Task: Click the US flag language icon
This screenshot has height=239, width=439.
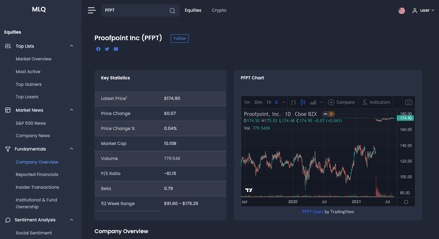Action: click(402, 11)
